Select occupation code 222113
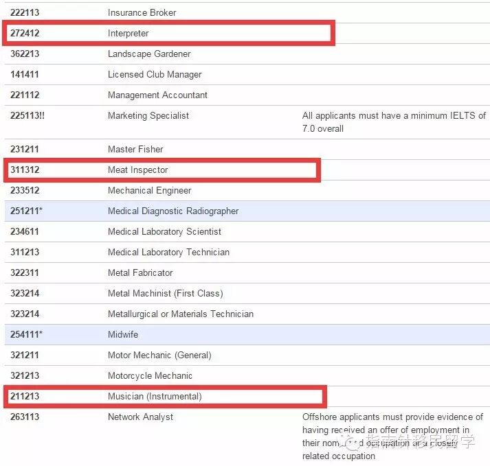This screenshot has height=466, width=490. pos(25,12)
